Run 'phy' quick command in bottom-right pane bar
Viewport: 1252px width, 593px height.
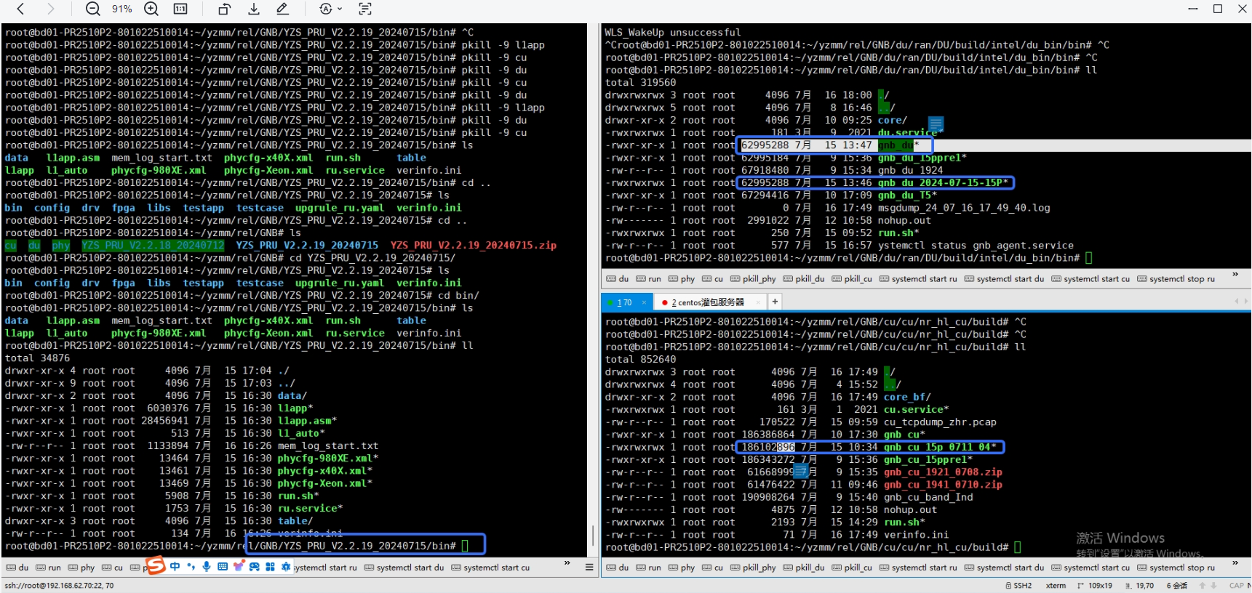pos(682,568)
